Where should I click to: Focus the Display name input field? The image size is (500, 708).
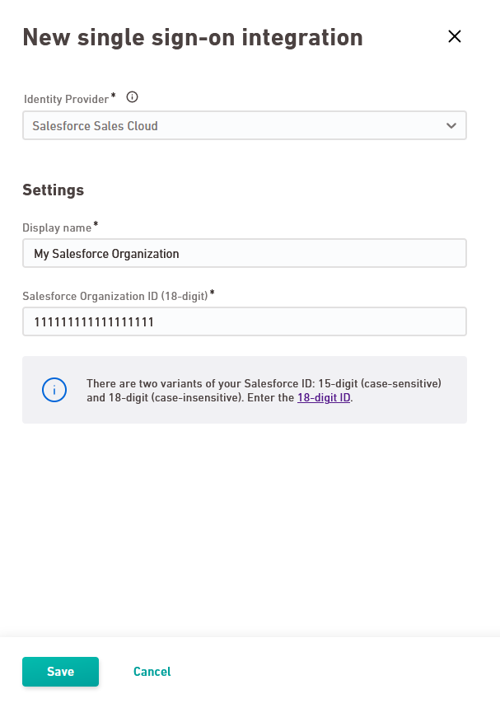point(245,253)
